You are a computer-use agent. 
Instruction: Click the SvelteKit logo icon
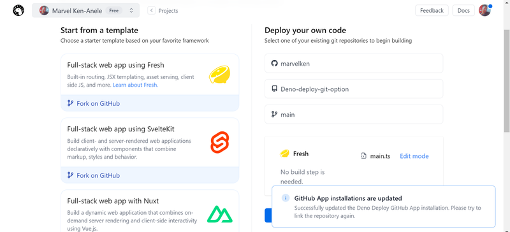[219, 142]
